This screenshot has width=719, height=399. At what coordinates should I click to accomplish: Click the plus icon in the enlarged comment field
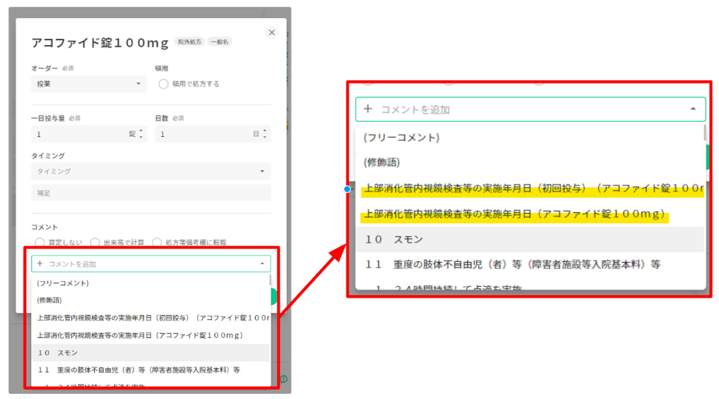point(367,109)
